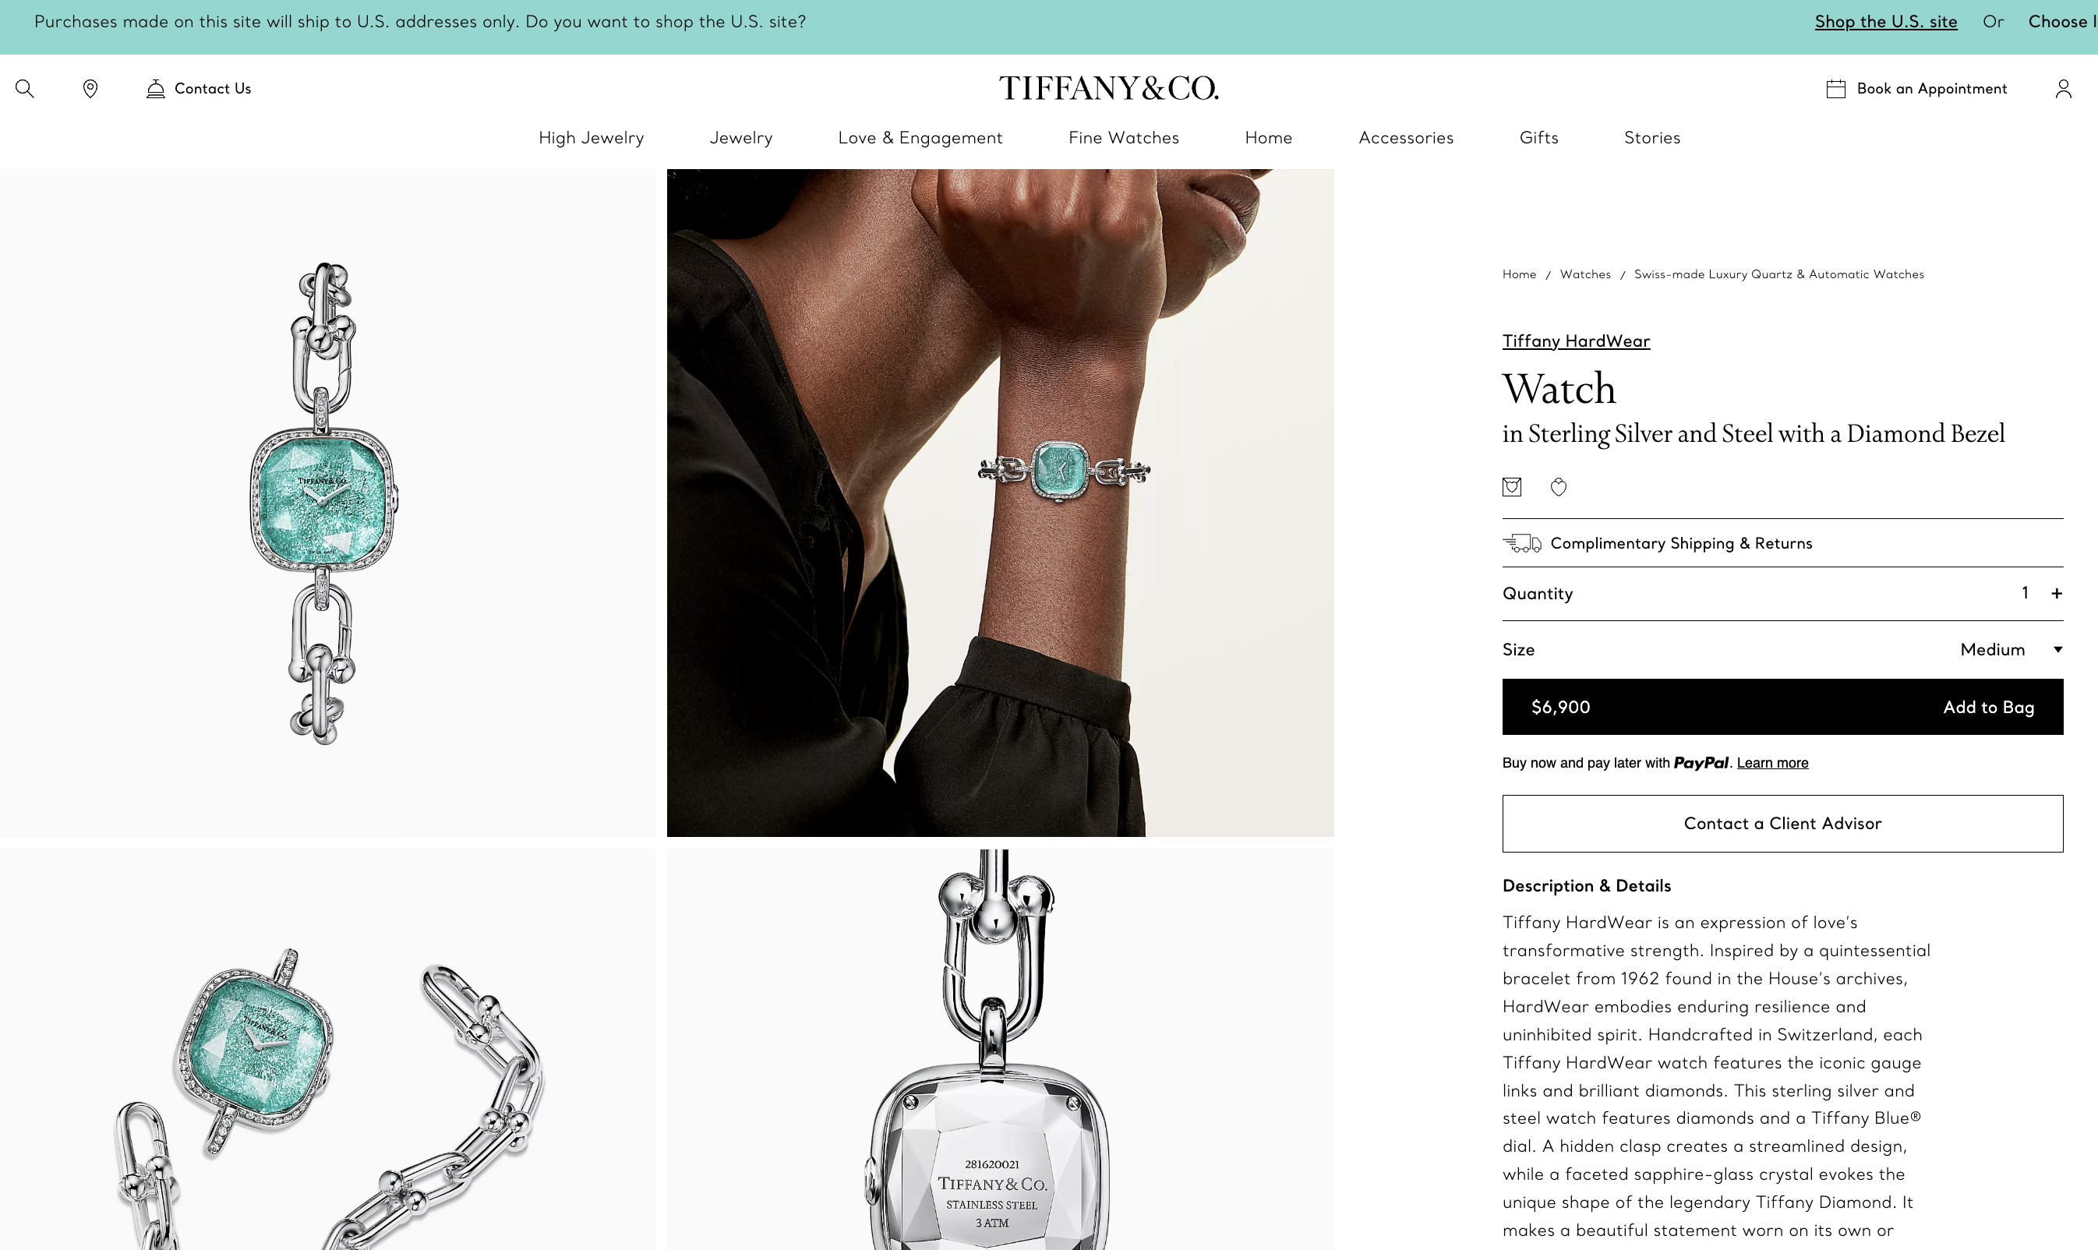Expand the Fine Watches menu
This screenshot has width=2098, height=1250.
1124,137
